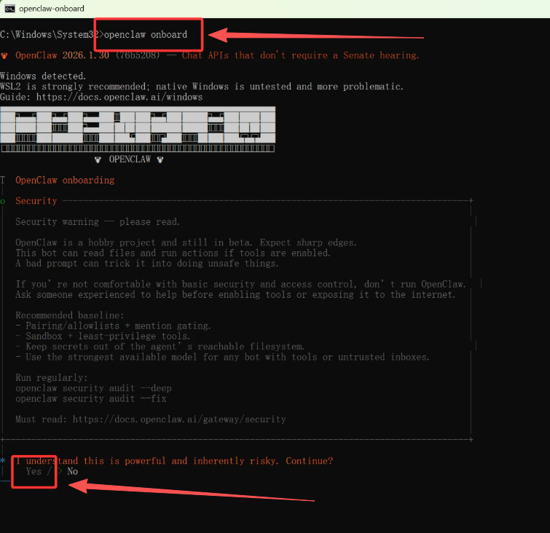Screen dimensions: 550x533
Task: Select the No option
Action: click(x=72, y=471)
